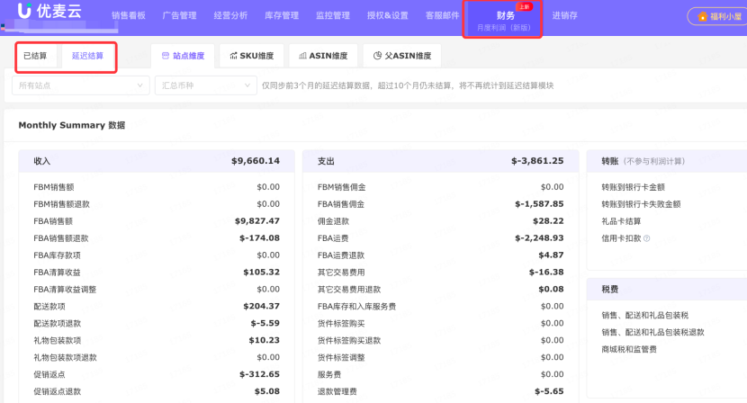The image size is (747, 403).
Task: Click the FBA清算收益 value $105.32
Action: coord(262,272)
